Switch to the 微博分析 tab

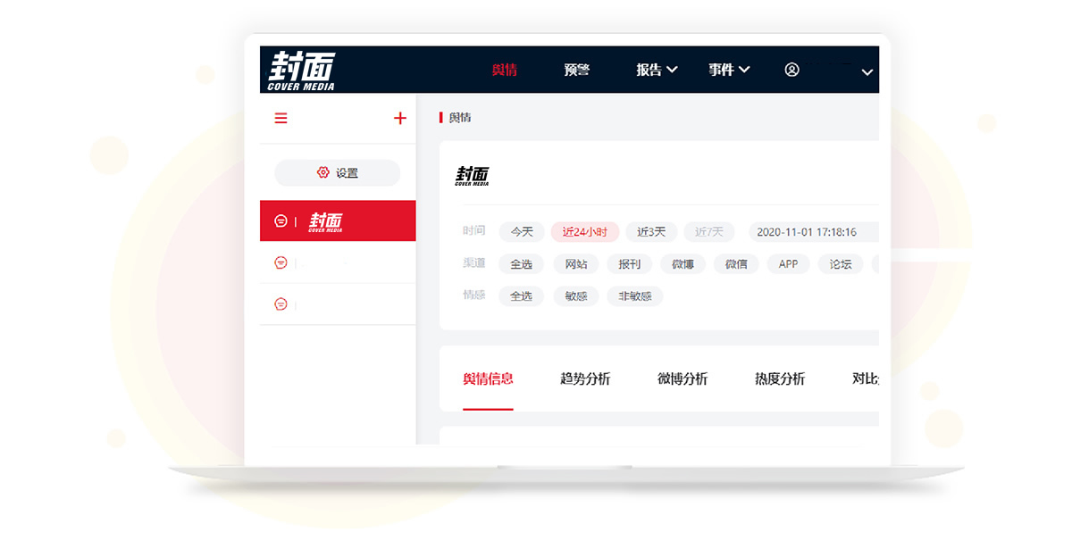(683, 378)
